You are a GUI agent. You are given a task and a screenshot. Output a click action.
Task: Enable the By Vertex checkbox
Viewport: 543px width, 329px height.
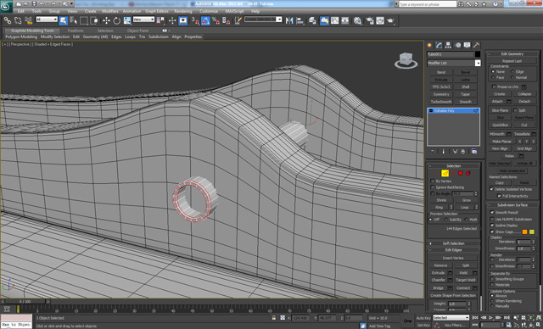[x=433, y=181]
